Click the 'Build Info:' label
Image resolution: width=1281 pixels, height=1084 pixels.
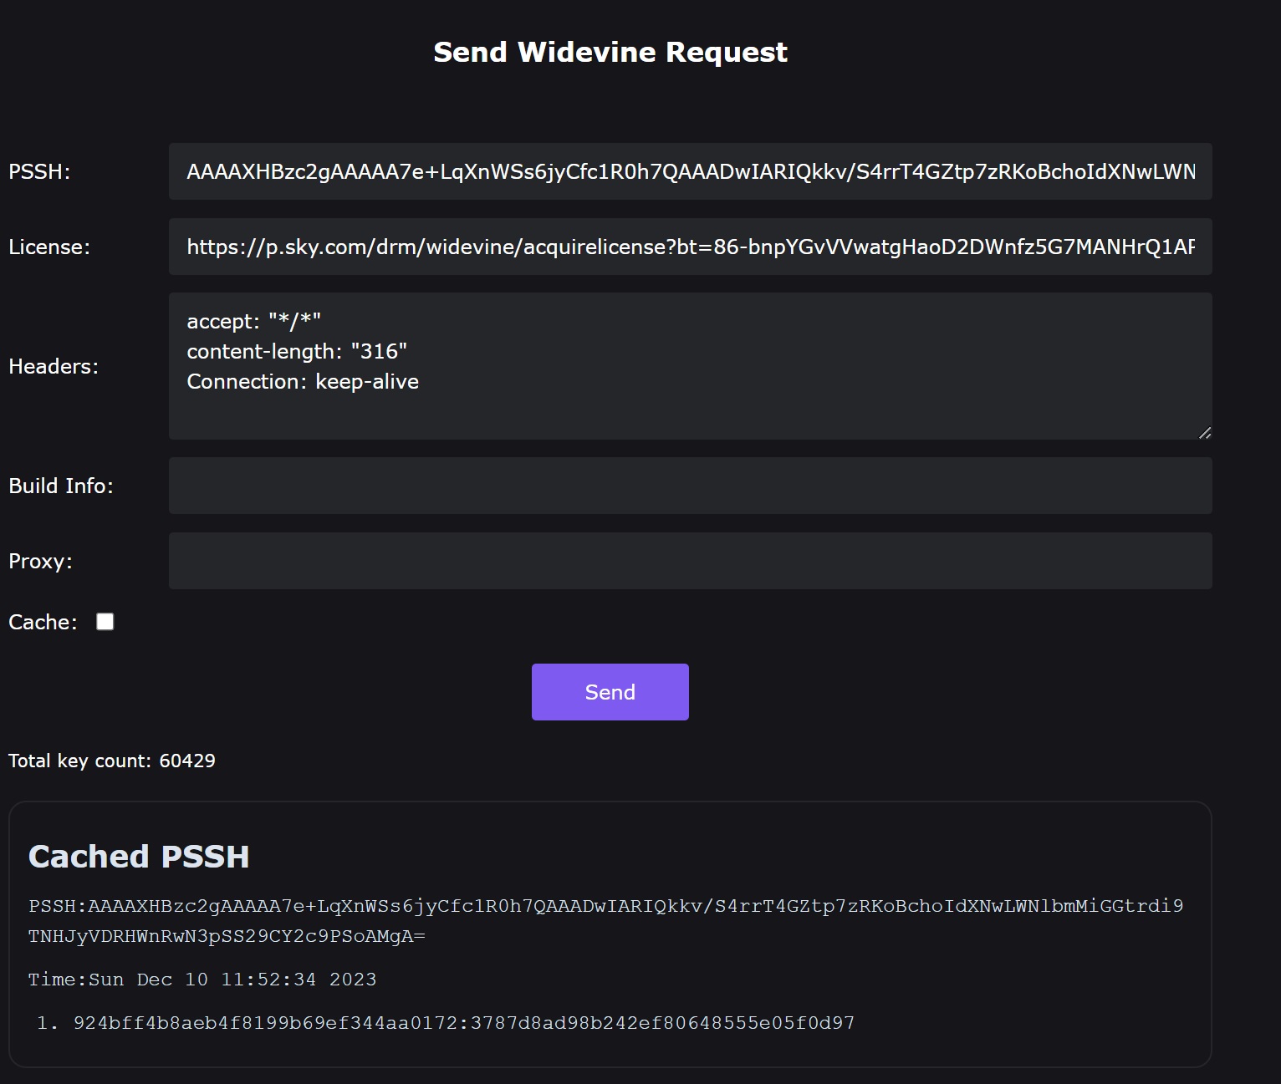pyautogui.click(x=61, y=486)
